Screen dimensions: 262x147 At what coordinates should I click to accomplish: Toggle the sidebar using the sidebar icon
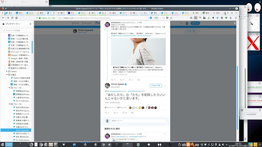tap(196, 18)
